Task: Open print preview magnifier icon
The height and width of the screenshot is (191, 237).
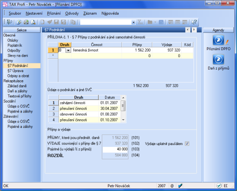Action: (x=33, y=22)
